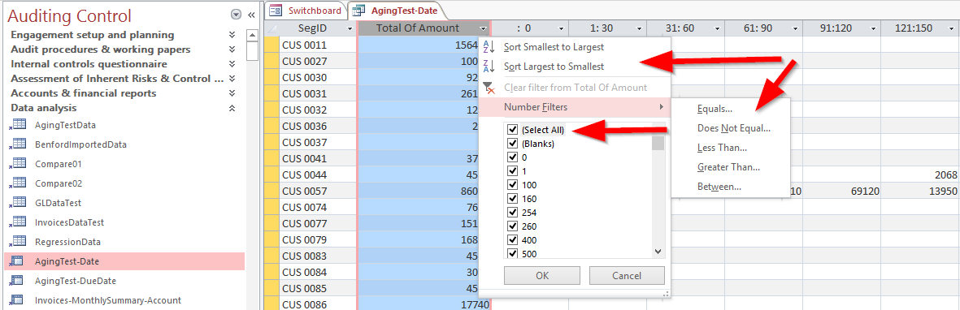960x310 pixels.
Task: Open Total Of Amount column dropdown arrow
Action: click(x=484, y=28)
